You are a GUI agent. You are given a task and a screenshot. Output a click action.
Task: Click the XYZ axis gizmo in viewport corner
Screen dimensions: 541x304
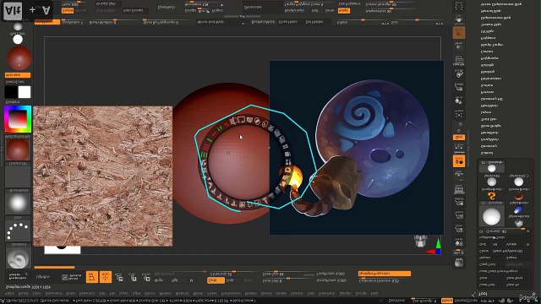point(434,247)
